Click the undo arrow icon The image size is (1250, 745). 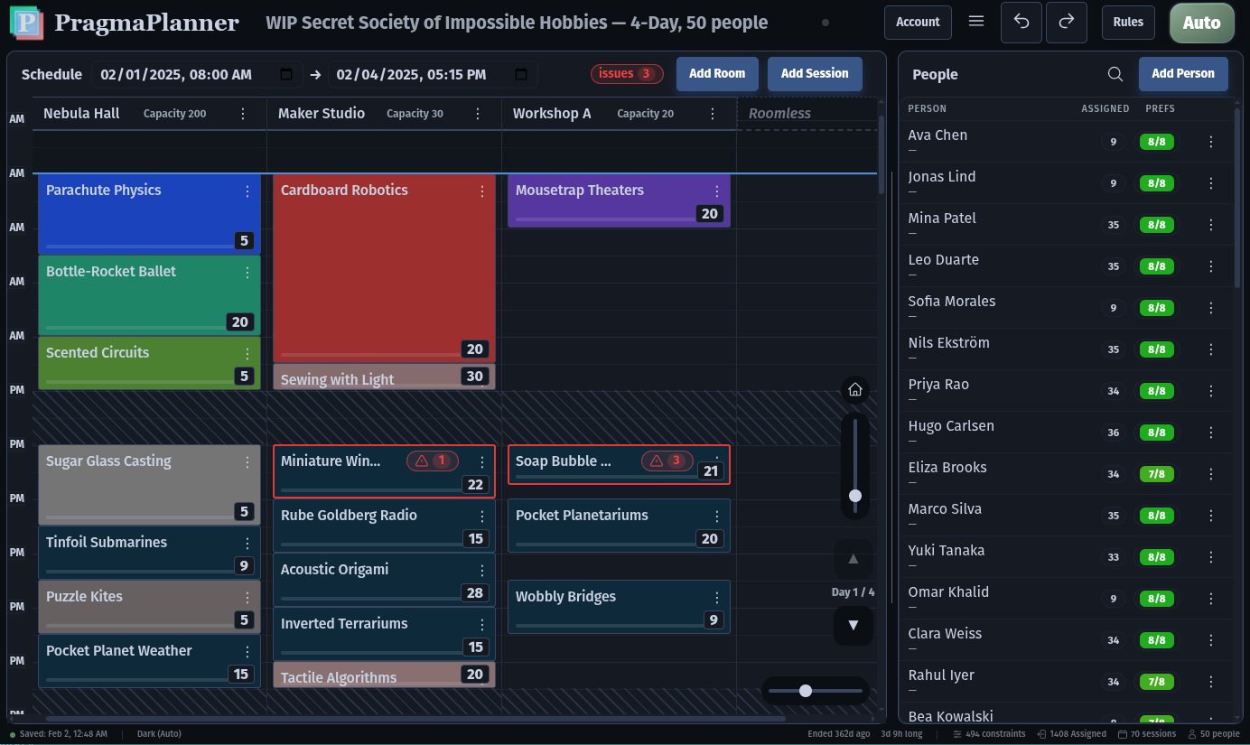tap(1021, 23)
